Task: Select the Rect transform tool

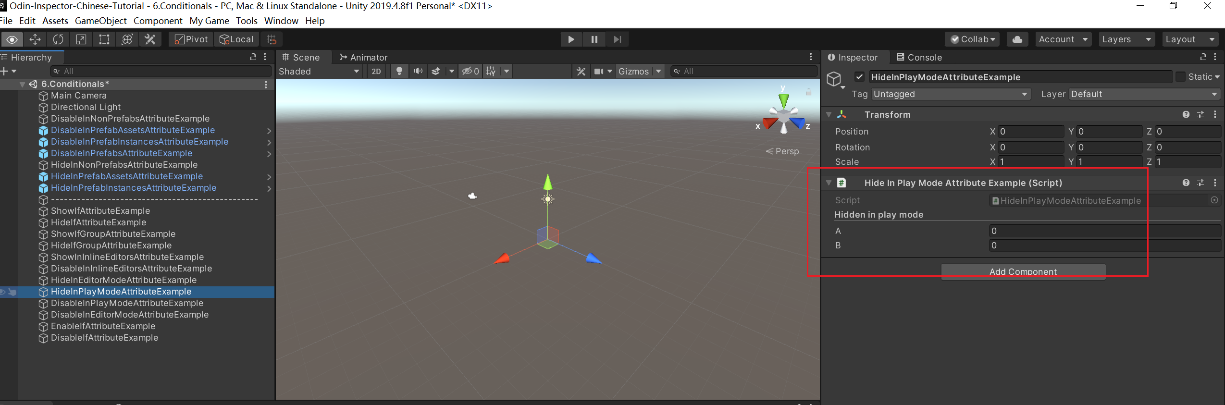Action: 104,39
